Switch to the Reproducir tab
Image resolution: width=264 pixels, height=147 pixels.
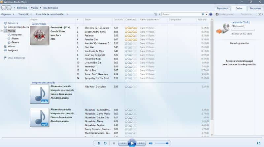click(x=222, y=8)
